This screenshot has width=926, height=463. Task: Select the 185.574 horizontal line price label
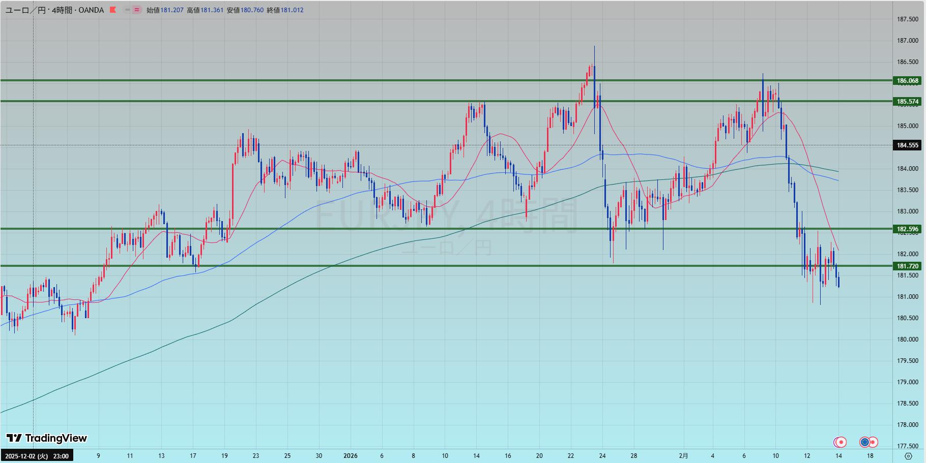[908, 101]
